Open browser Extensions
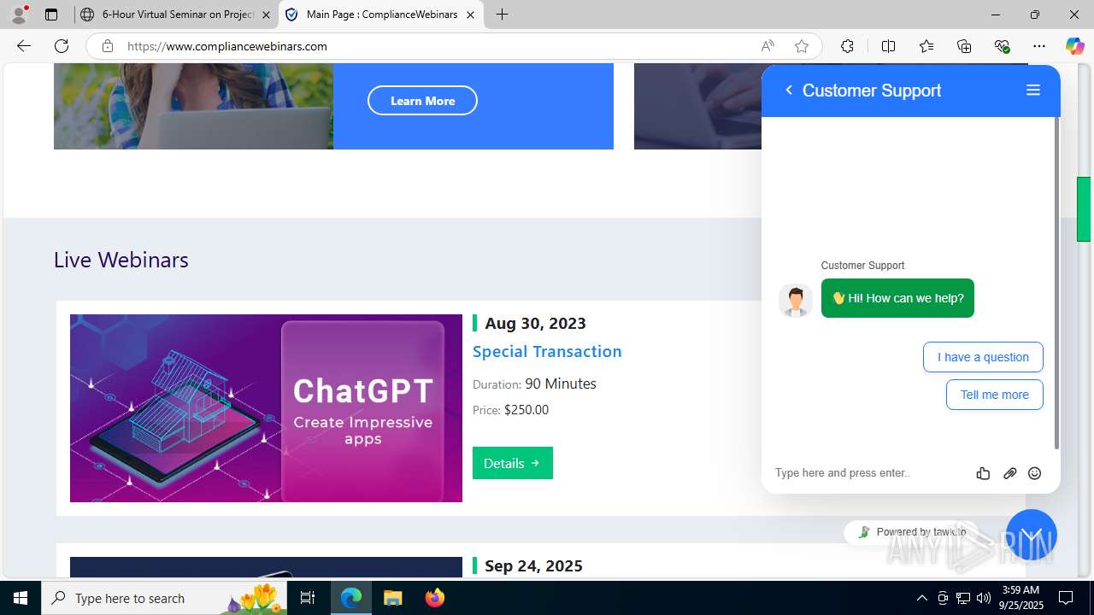 pos(847,46)
